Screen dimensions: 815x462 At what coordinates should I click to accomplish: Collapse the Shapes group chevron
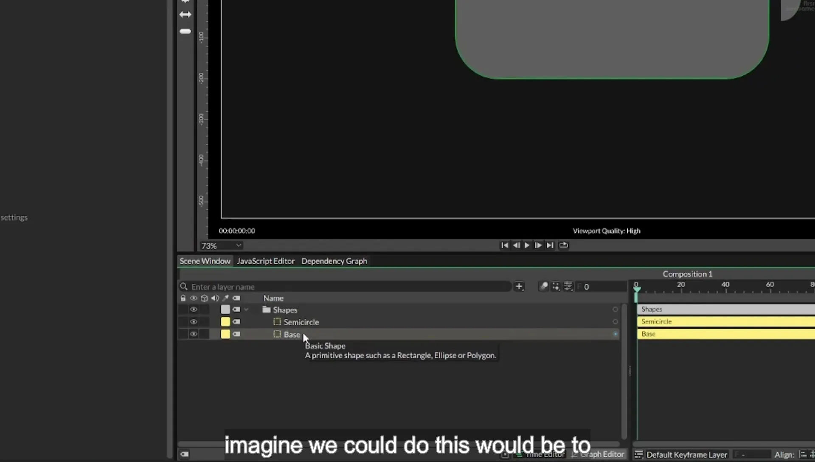[246, 310]
